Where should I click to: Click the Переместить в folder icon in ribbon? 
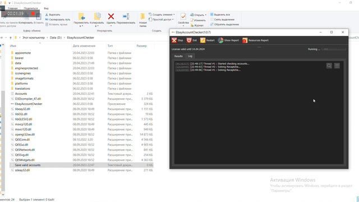tap(82, 16)
